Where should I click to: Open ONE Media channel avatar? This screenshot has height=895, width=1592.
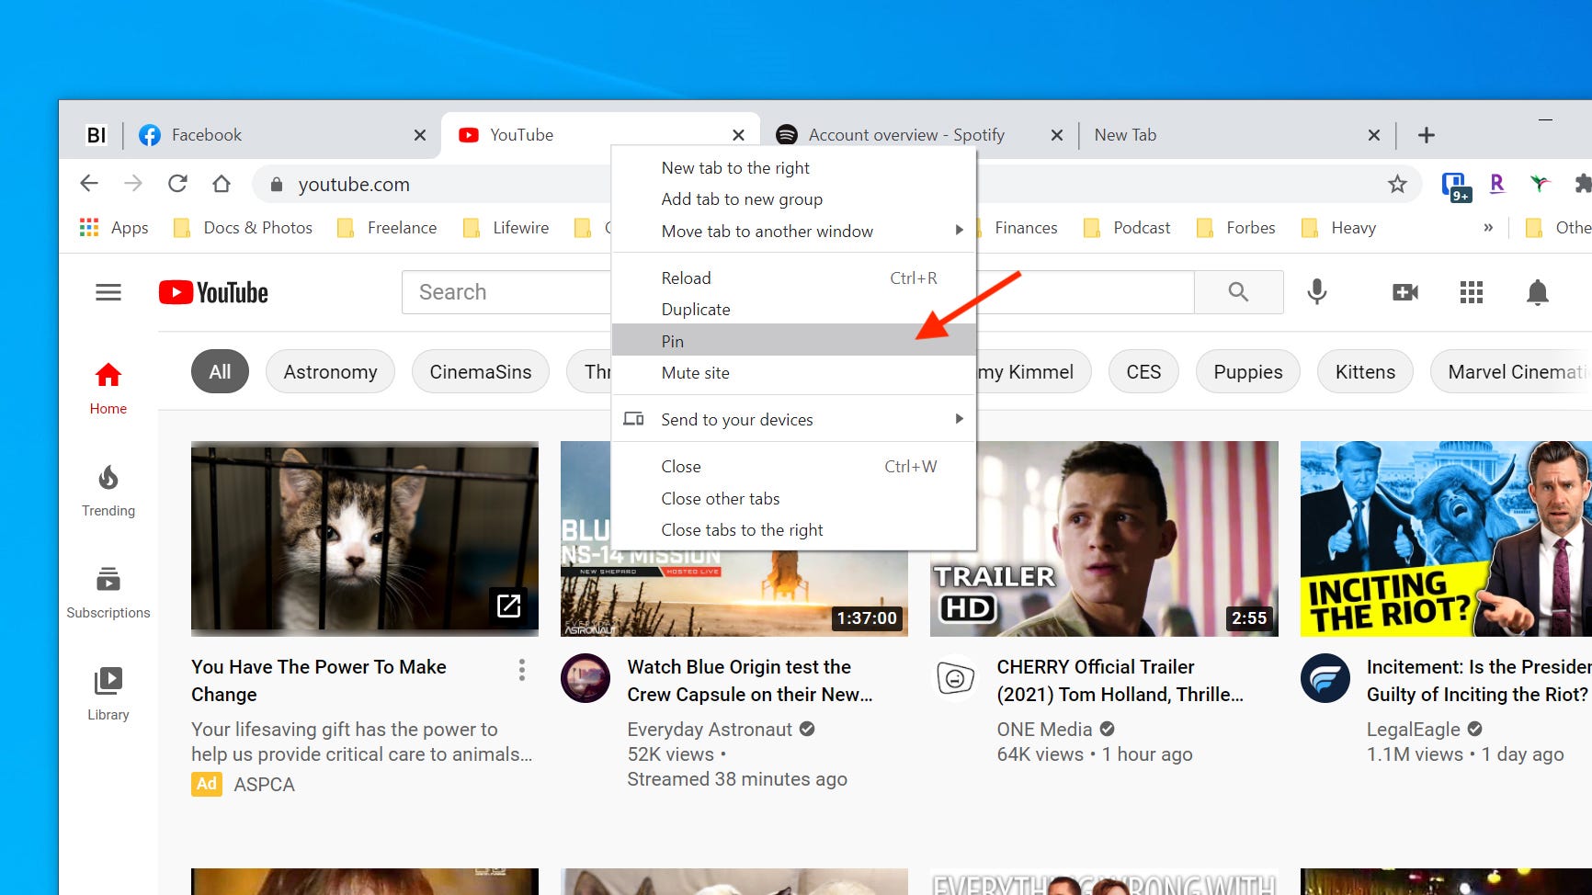955,678
